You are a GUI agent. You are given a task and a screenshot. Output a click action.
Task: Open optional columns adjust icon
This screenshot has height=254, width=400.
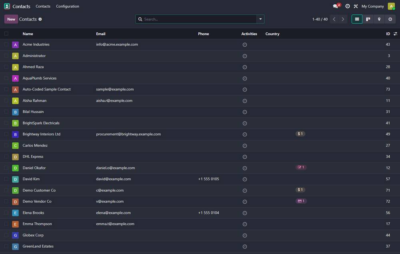[395, 34]
